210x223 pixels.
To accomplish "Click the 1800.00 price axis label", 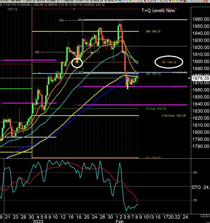I will (x=200, y=132).
